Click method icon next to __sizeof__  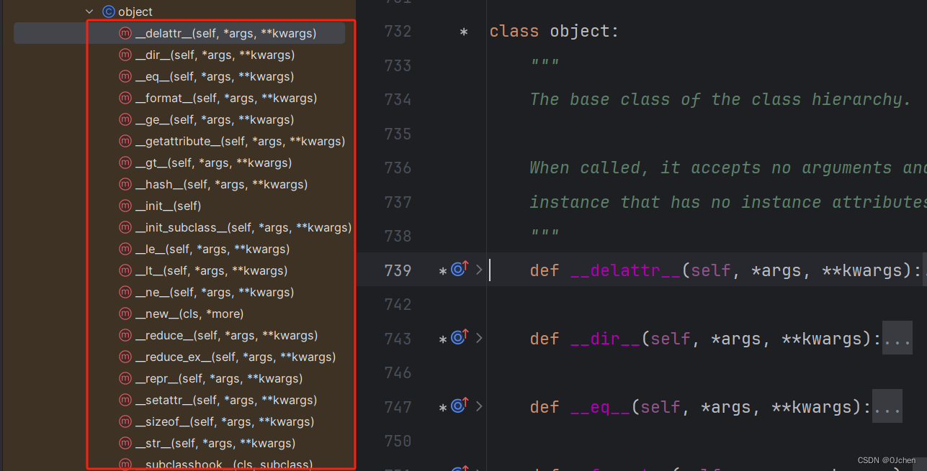(125, 421)
